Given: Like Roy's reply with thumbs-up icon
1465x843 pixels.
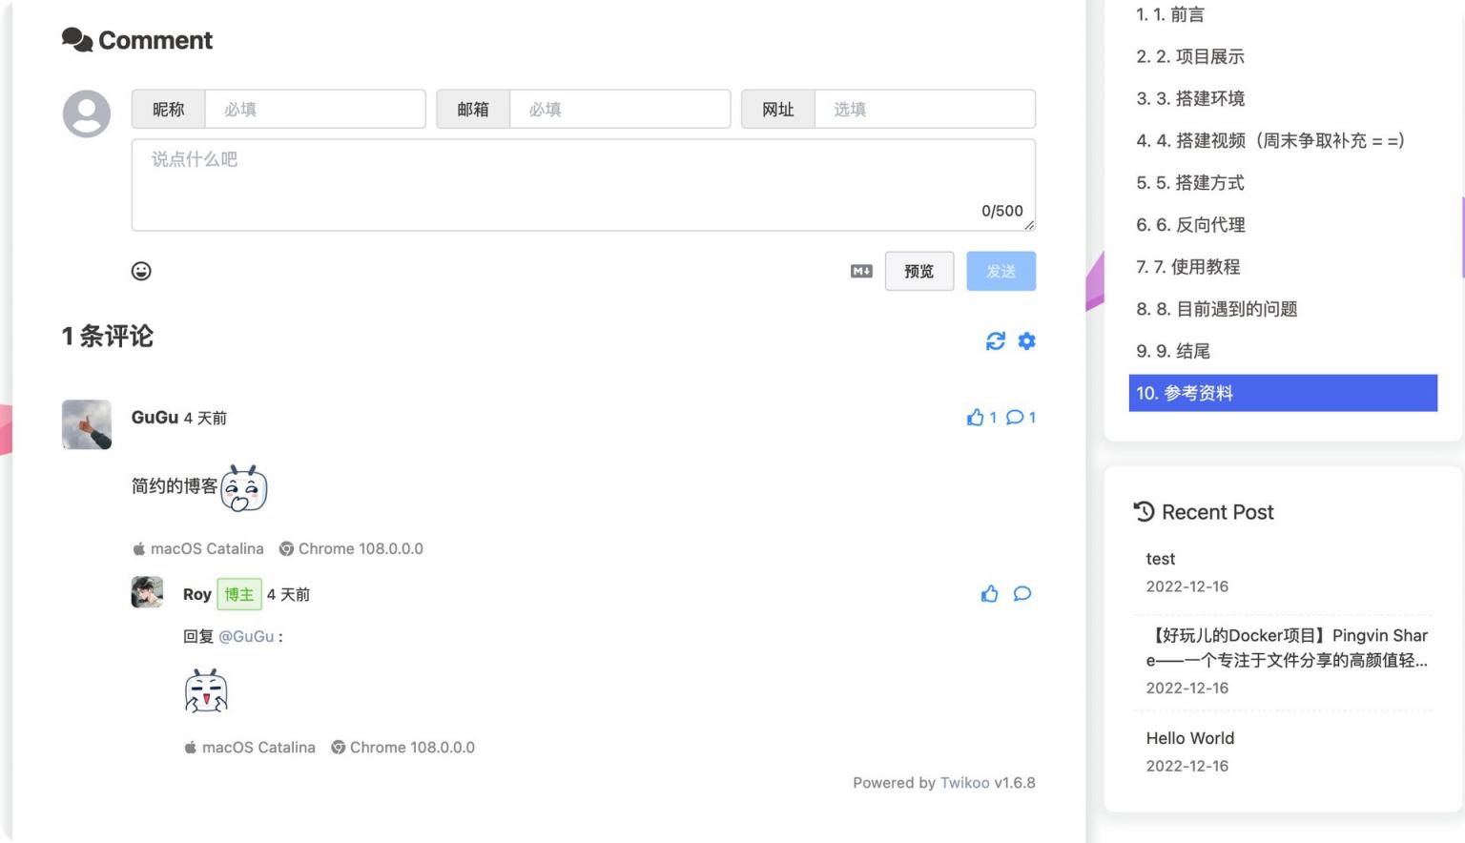Looking at the screenshot, I should tap(990, 594).
